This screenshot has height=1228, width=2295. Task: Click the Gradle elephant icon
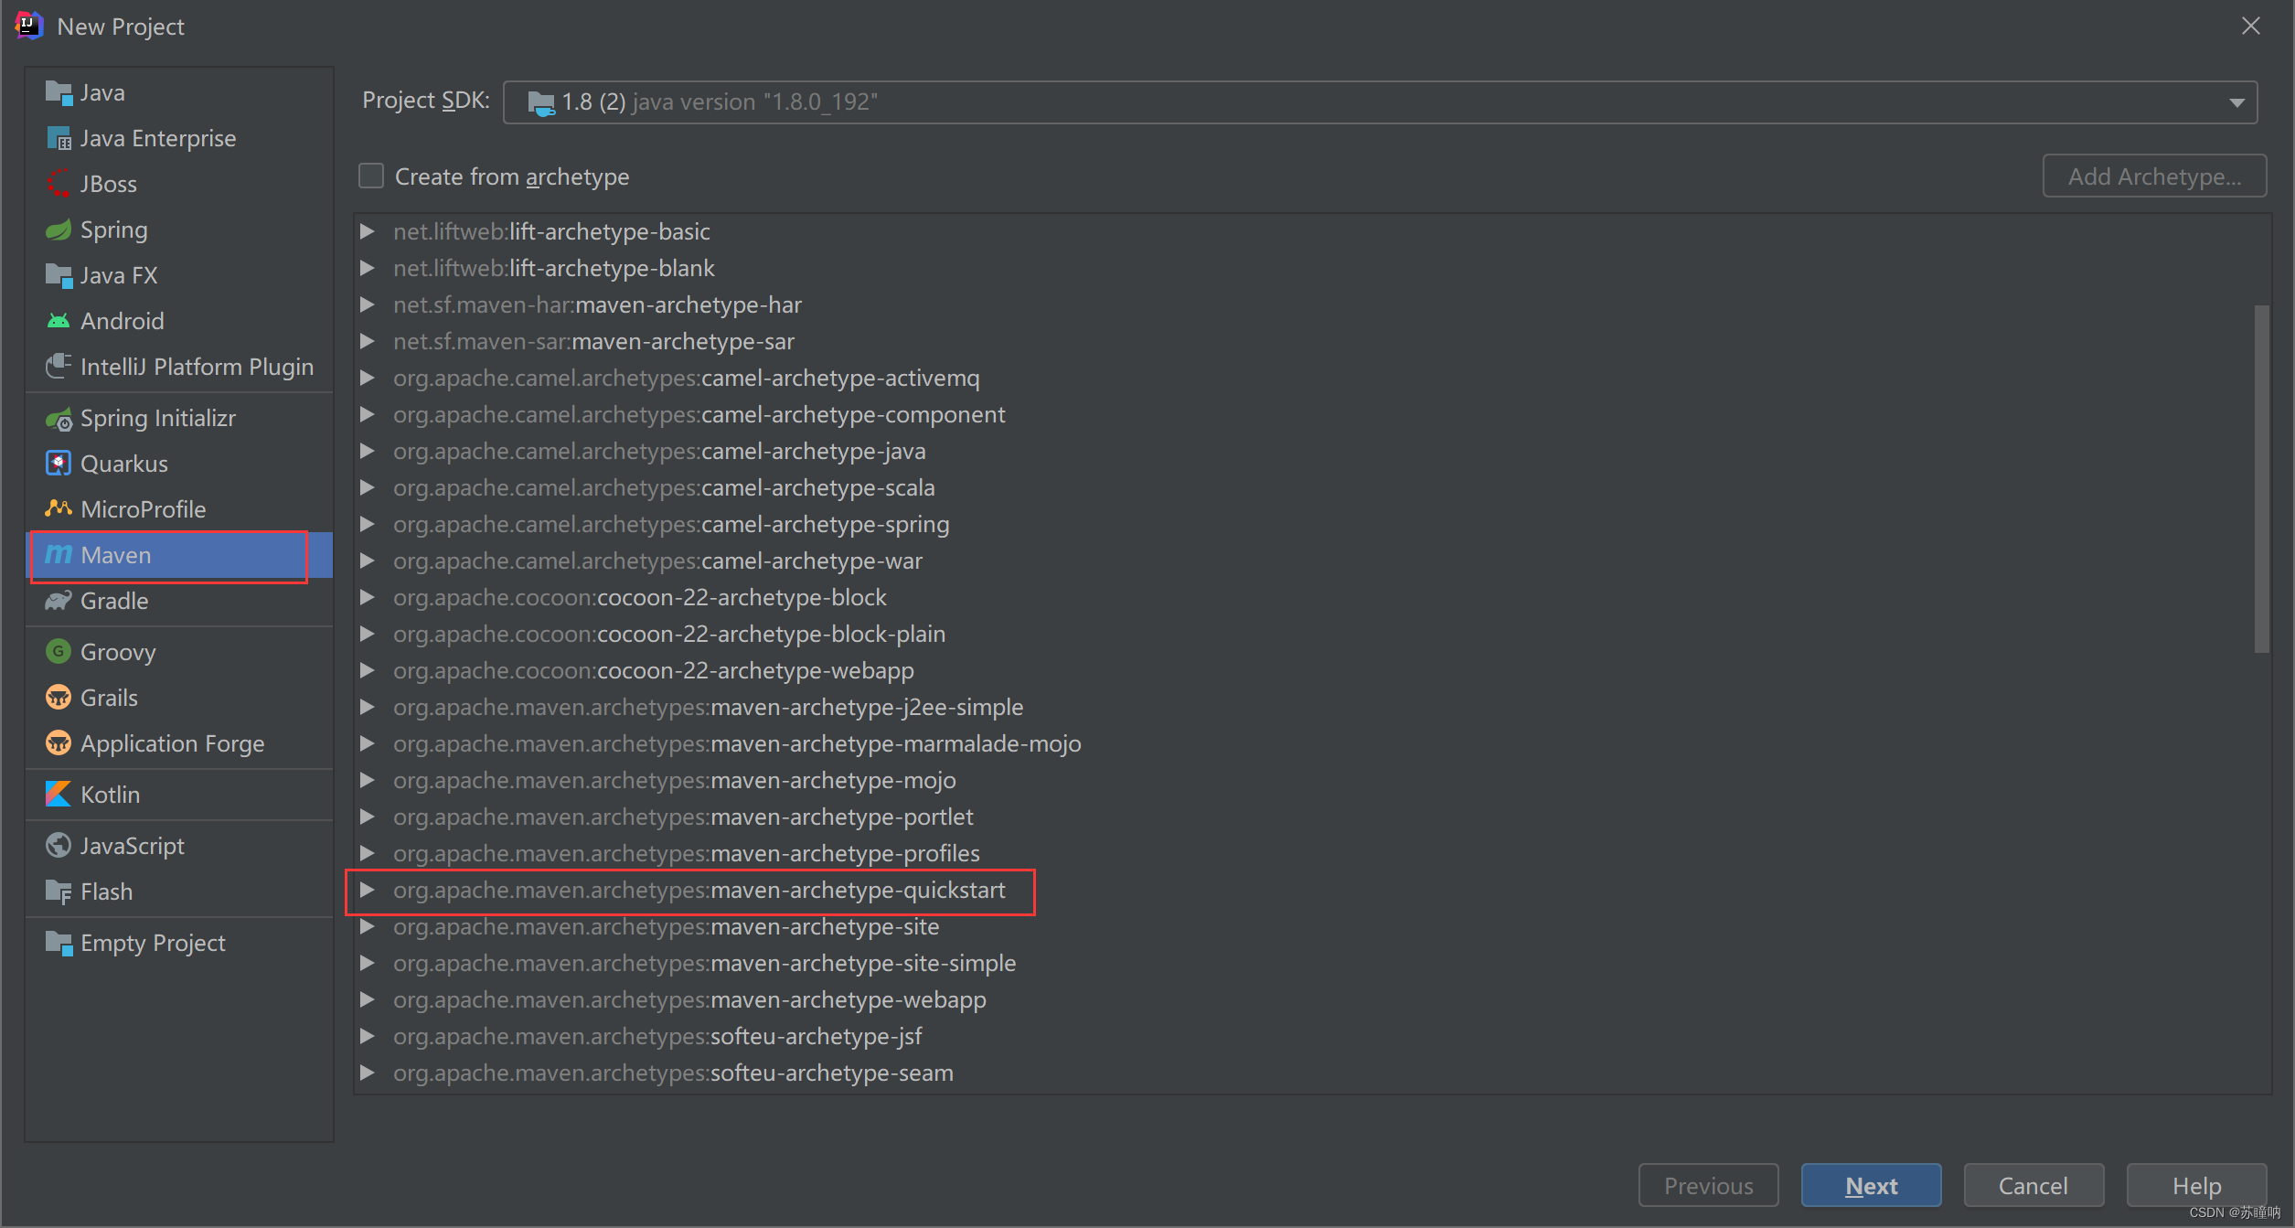click(x=59, y=601)
